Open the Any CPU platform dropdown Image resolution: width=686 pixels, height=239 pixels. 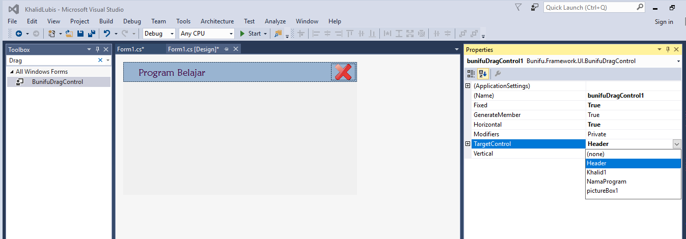pyautogui.click(x=231, y=34)
